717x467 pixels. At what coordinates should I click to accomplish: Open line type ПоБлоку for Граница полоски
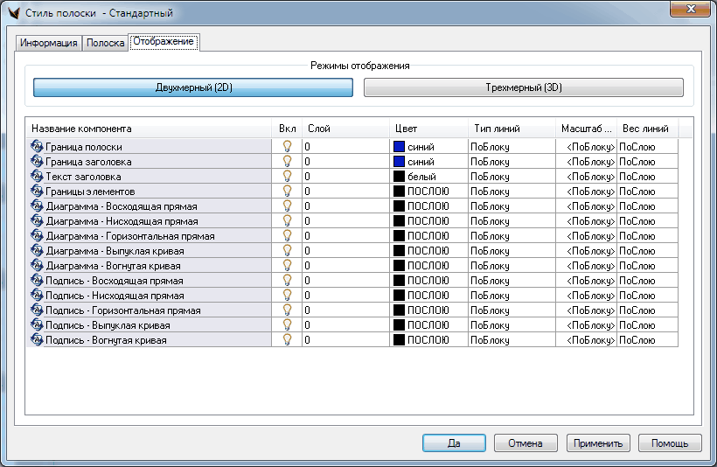click(x=510, y=147)
